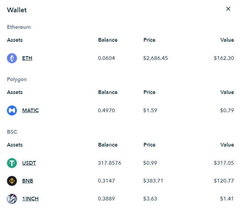242x210 pixels.
Task: Open the MATIC asset link
Action: click(30, 110)
